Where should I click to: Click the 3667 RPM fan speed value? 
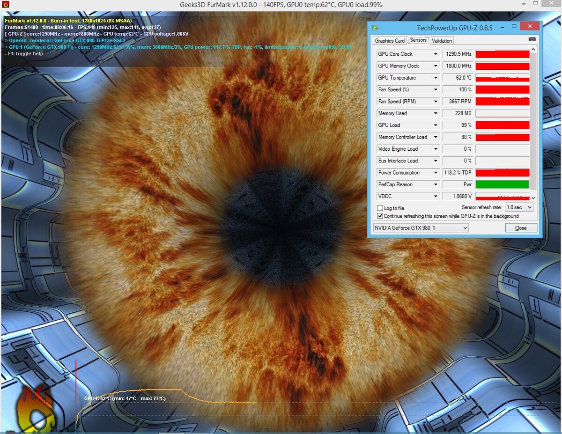click(458, 101)
